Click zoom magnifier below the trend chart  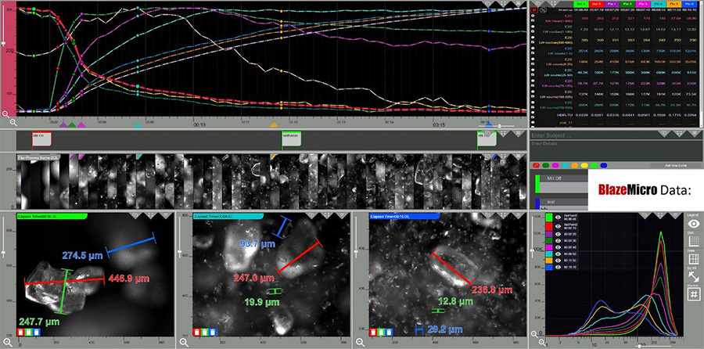tap(13, 122)
